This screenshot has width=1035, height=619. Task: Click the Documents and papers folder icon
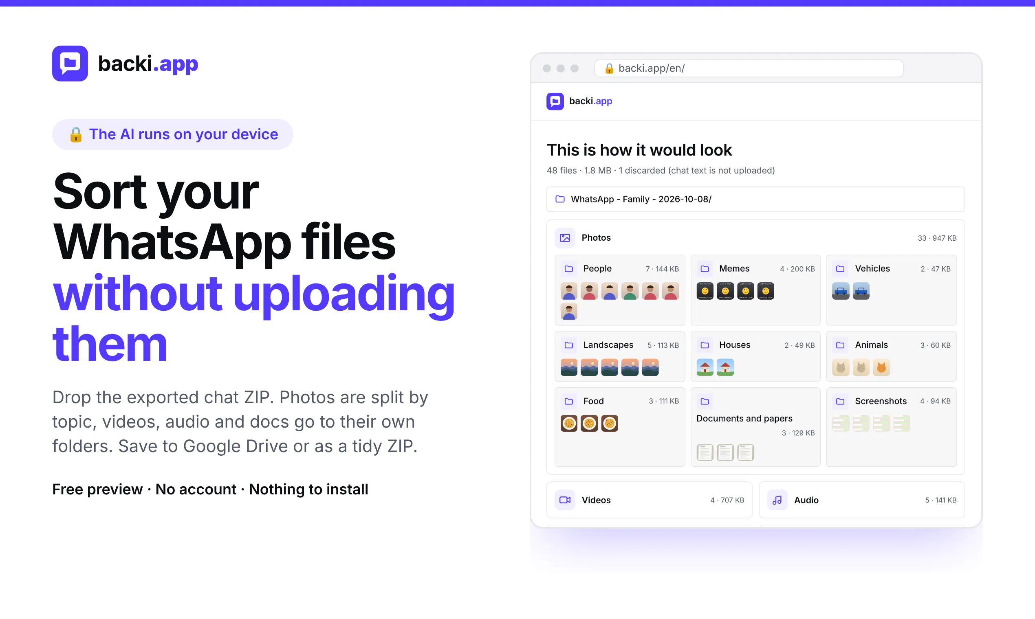[x=705, y=401]
